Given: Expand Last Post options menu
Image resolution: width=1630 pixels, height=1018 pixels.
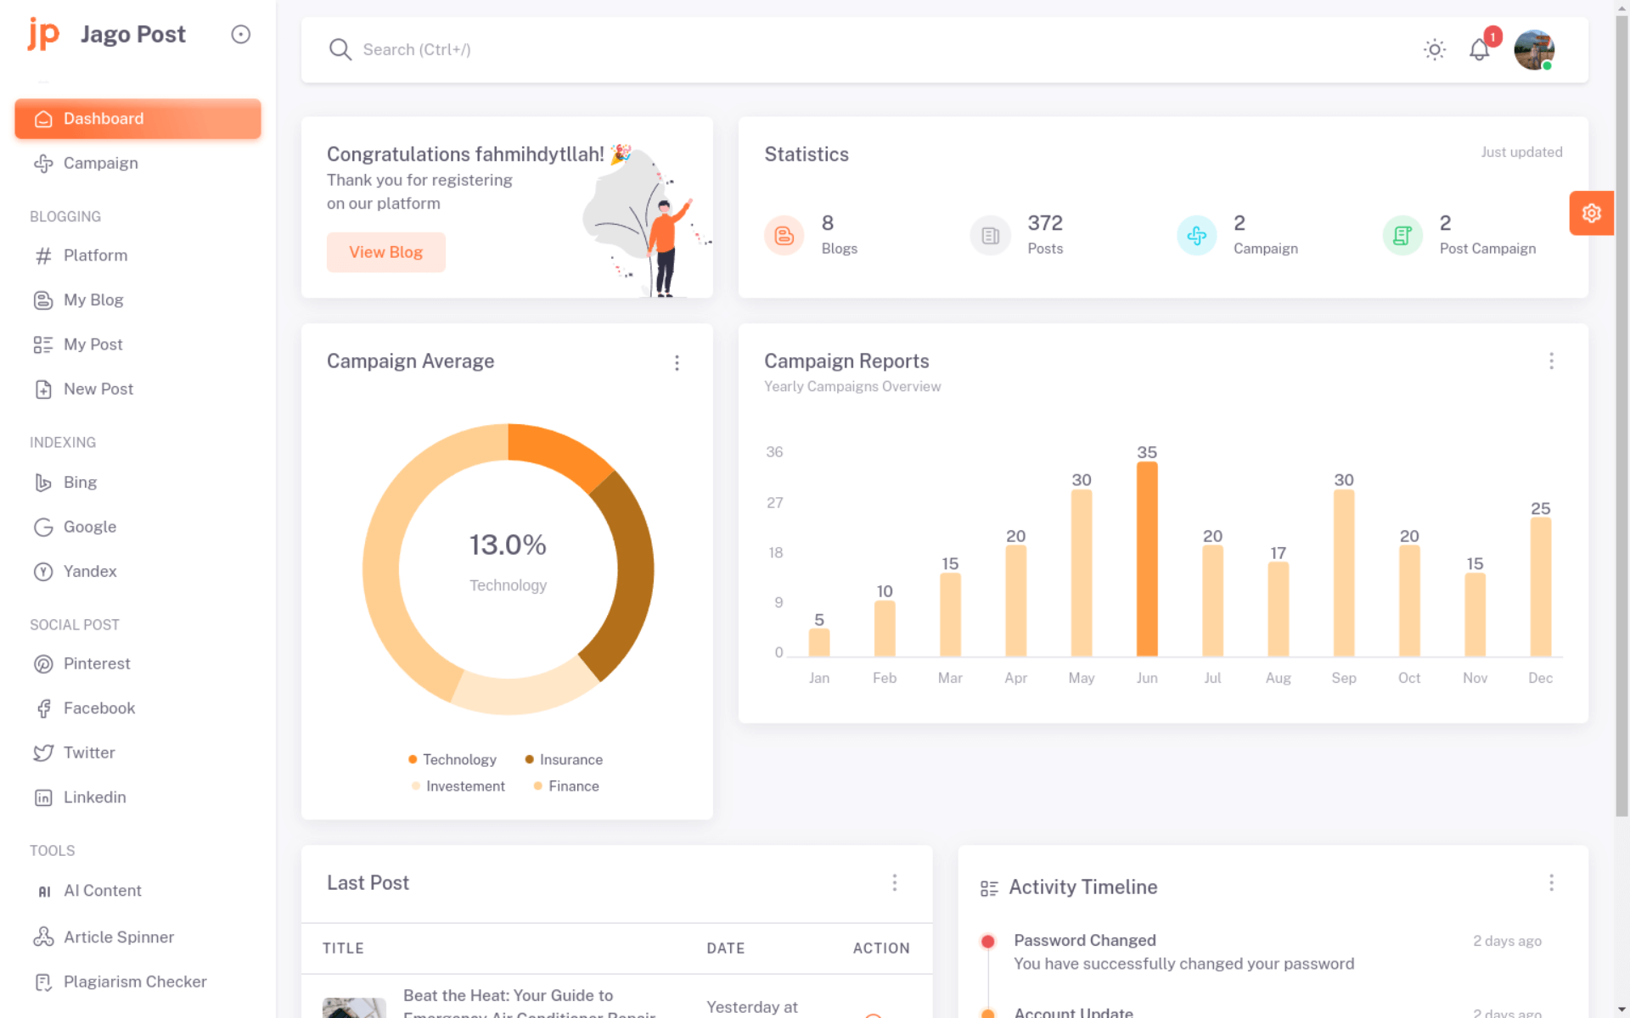Looking at the screenshot, I should 894,883.
